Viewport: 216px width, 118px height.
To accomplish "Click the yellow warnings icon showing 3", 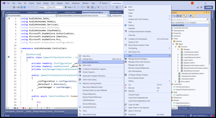I will click(30, 108).
